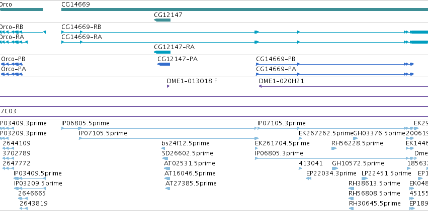
Task: Open the GH03376.5prime EST label
Action: coord(379,133)
